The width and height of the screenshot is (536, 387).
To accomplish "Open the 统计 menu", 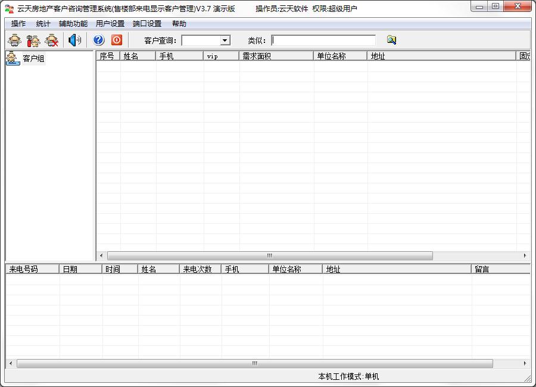I will 43,24.
